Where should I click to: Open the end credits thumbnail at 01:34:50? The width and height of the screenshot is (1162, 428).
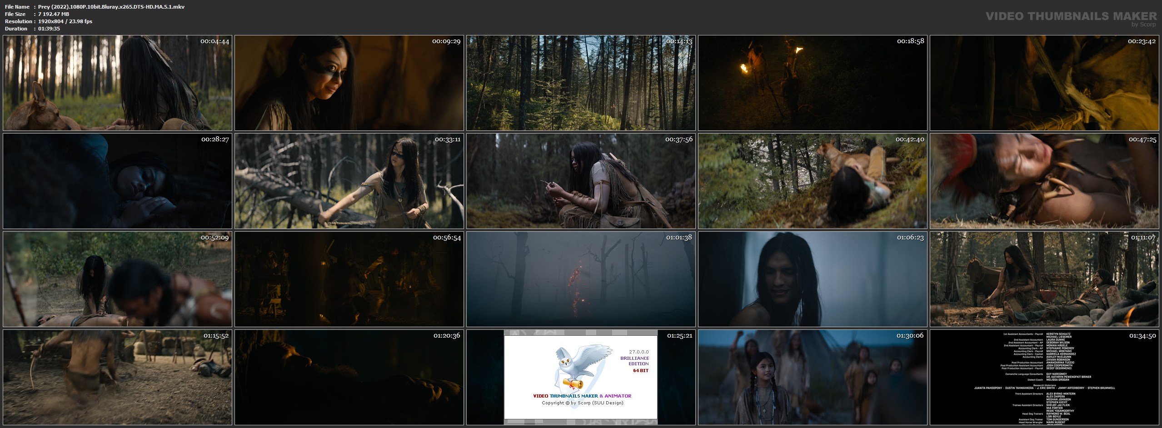click(x=1044, y=377)
